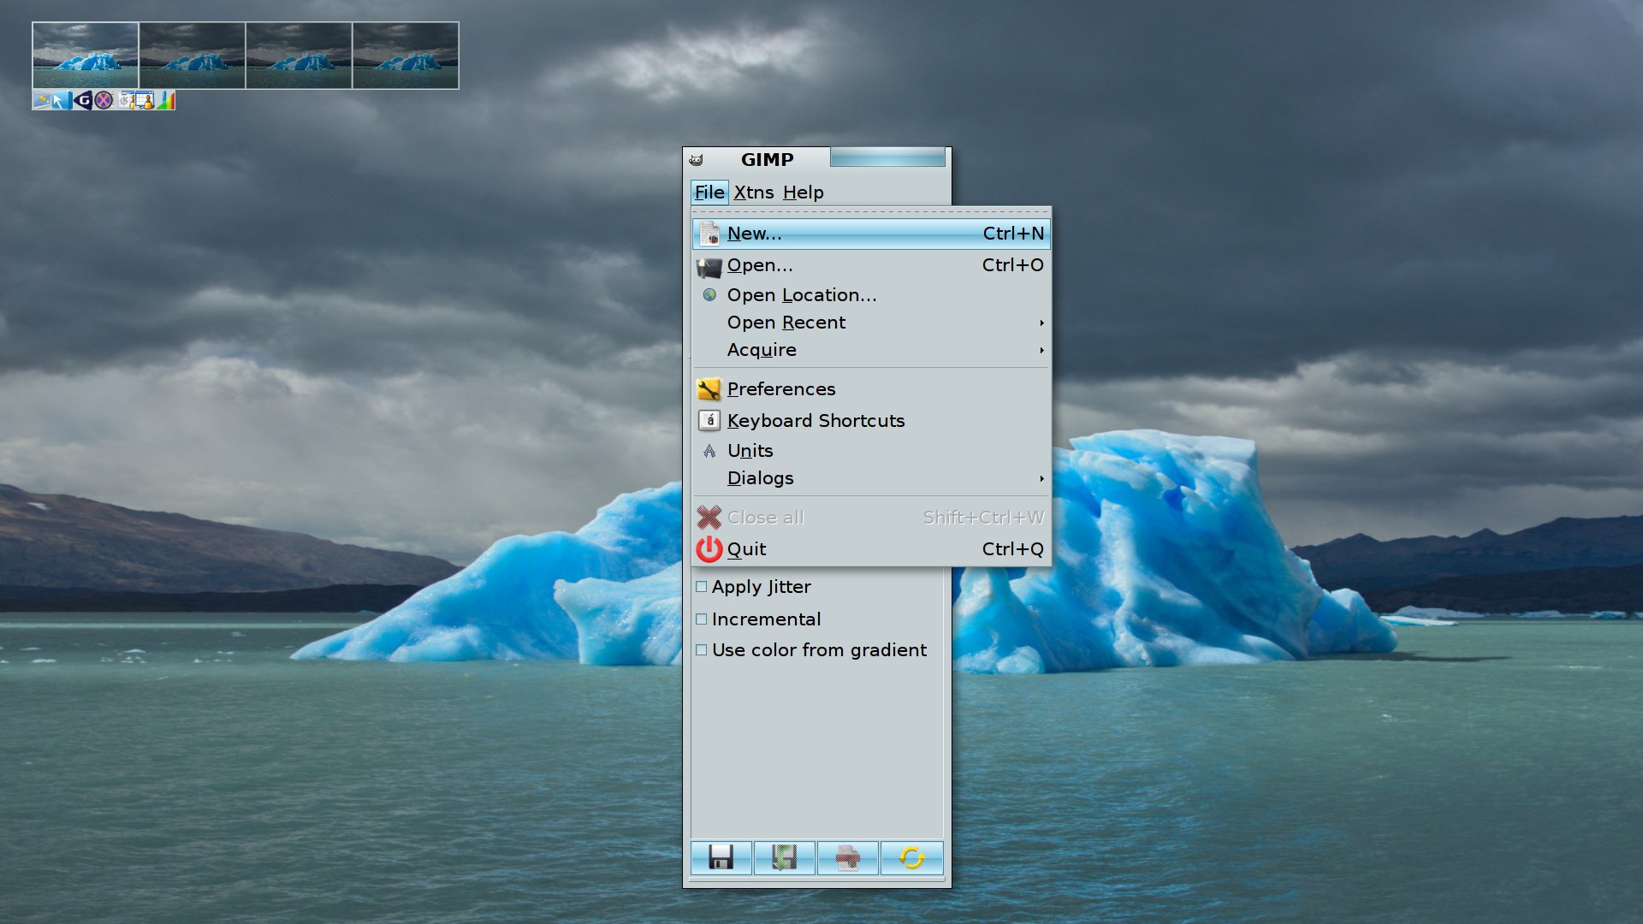
Task: Click the compass icon beside Units
Action: click(709, 451)
